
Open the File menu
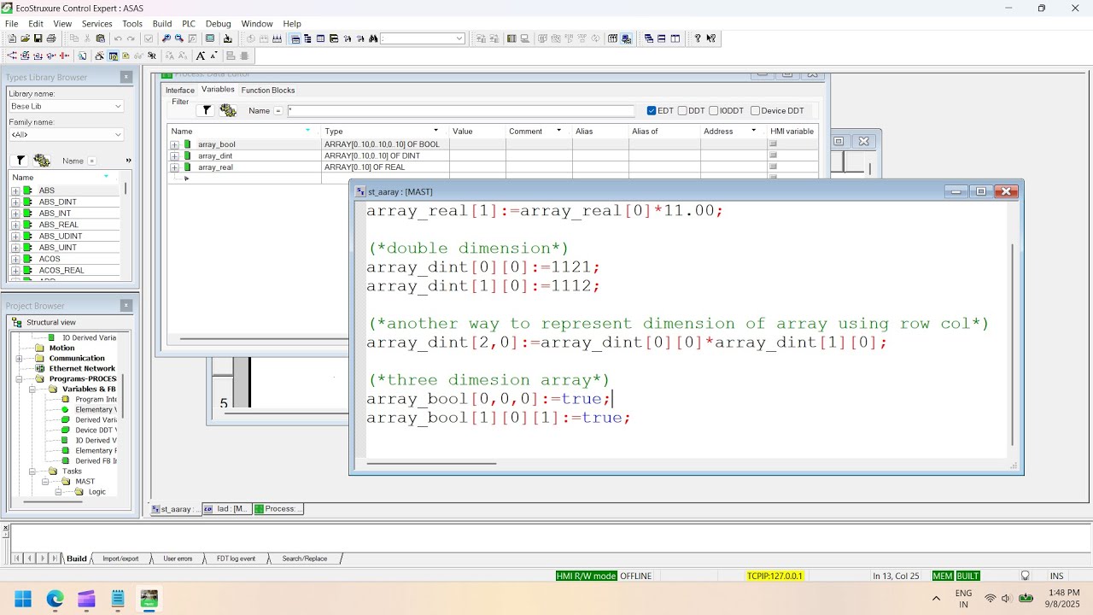pyautogui.click(x=12, y=24)
